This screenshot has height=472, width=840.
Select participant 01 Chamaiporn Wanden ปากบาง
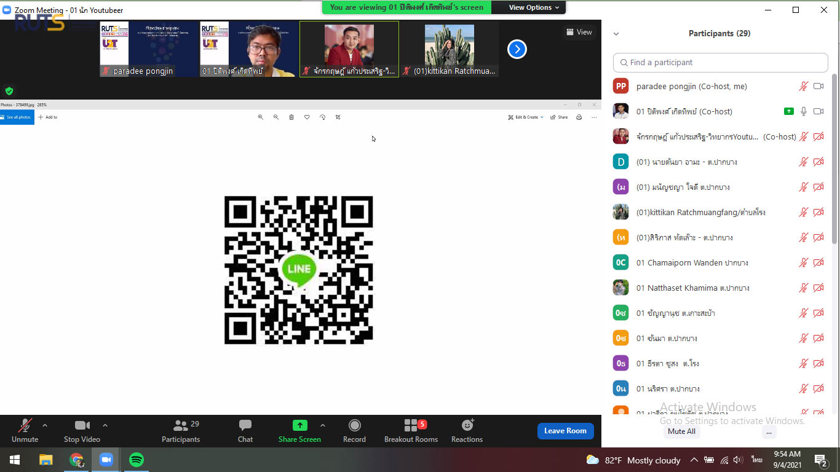[x=717, y=263]
